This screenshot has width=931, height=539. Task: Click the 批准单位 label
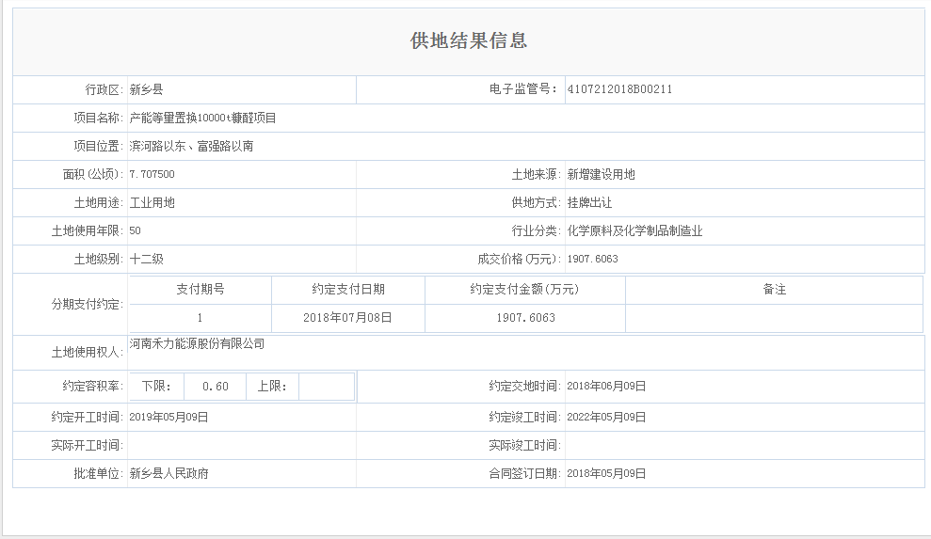[x=99, y=473]
